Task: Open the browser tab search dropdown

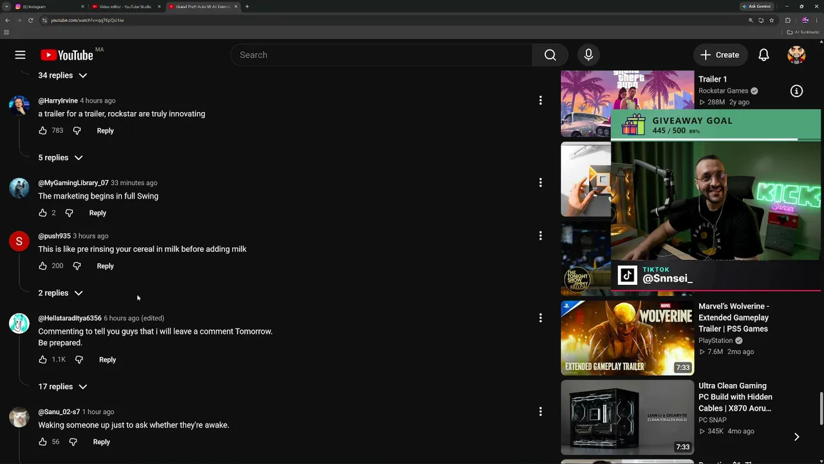Action: [x=6, y=6]
